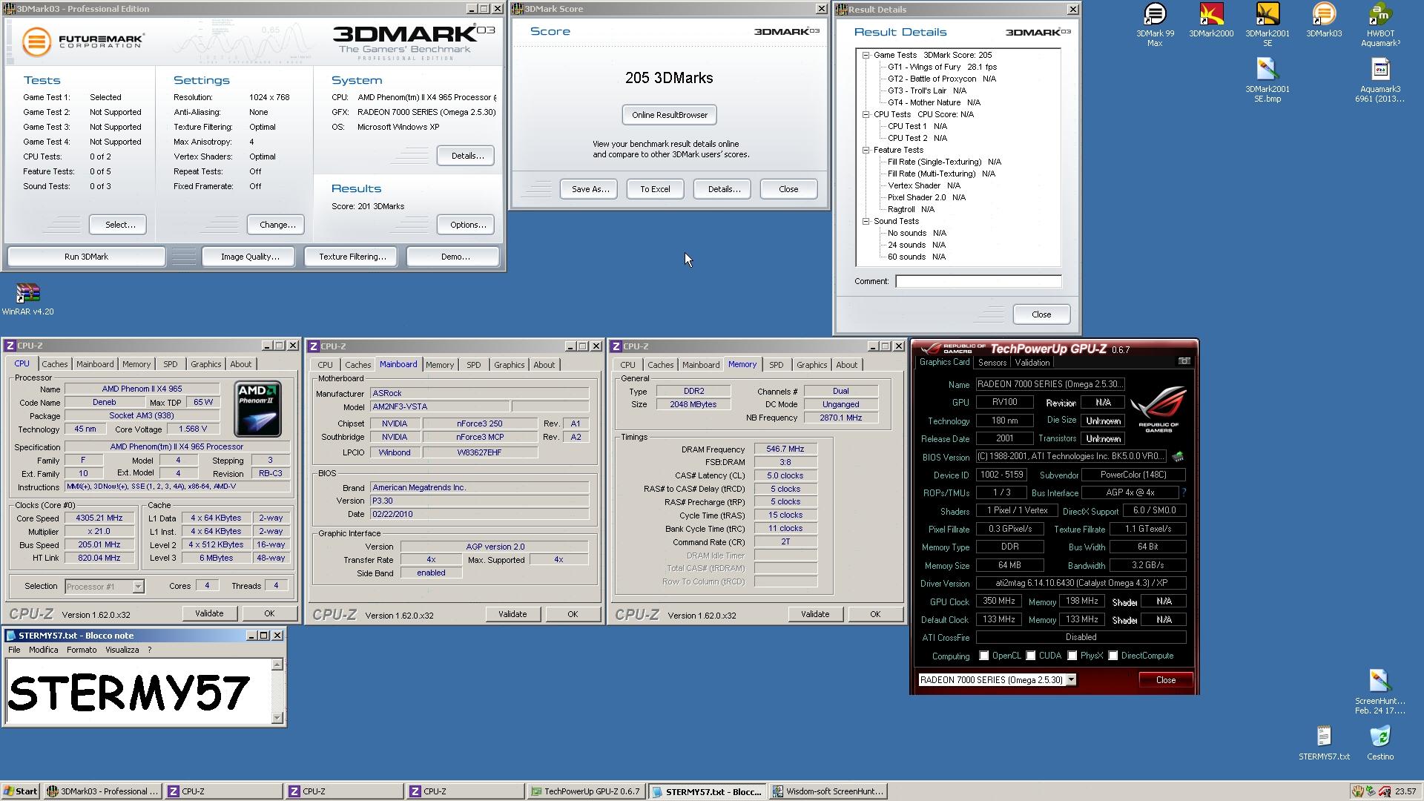This screenshot has width=1424, height=801.
Task: Collapse the Feature Tests tree node
Action: coord(866,150)
